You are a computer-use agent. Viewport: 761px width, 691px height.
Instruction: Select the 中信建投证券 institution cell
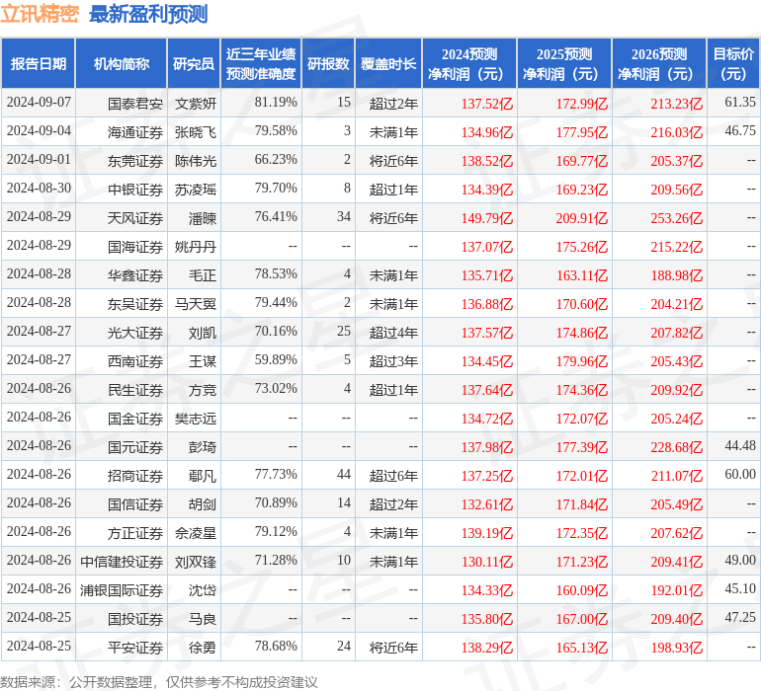point(122,562)
